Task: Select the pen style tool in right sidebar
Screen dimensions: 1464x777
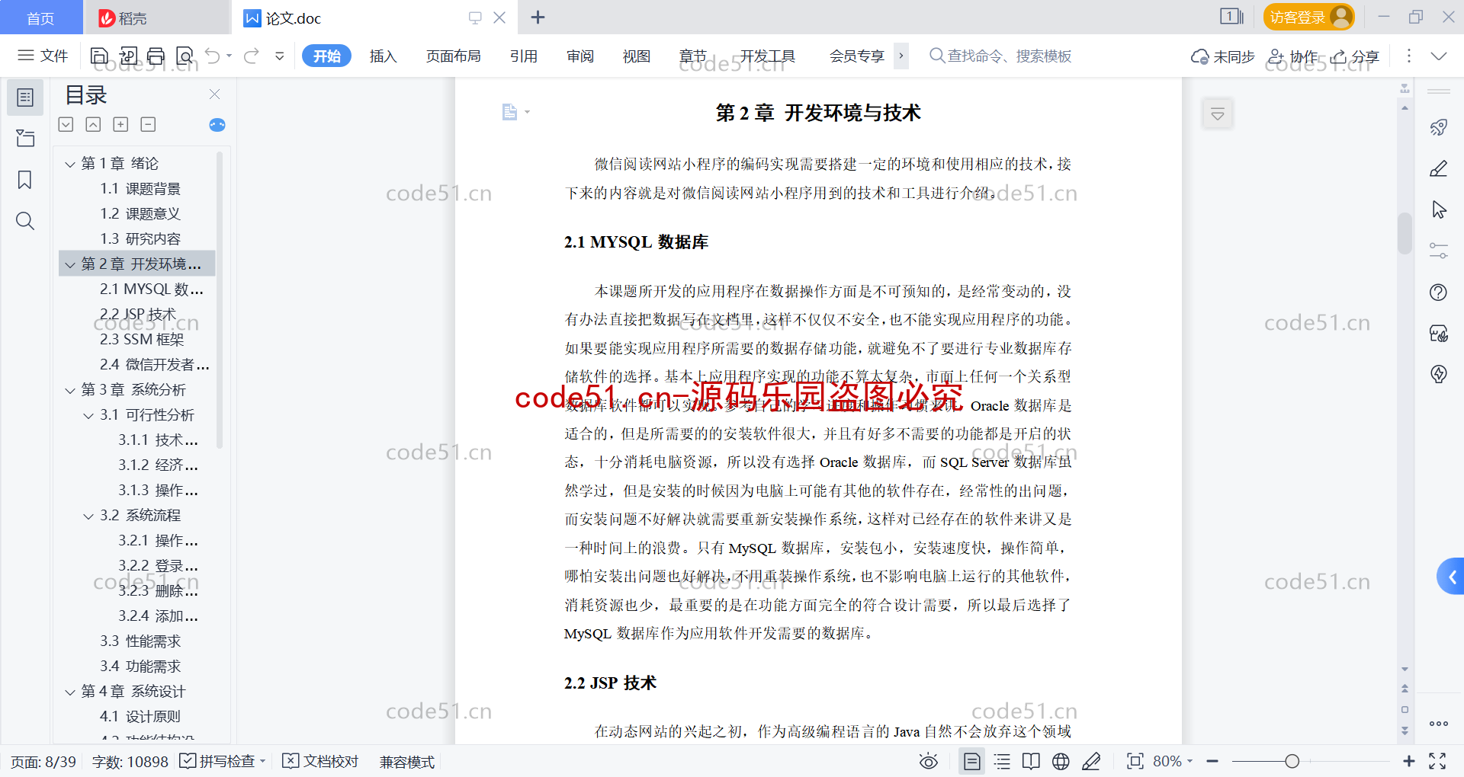Action: tap(1439, 168)
